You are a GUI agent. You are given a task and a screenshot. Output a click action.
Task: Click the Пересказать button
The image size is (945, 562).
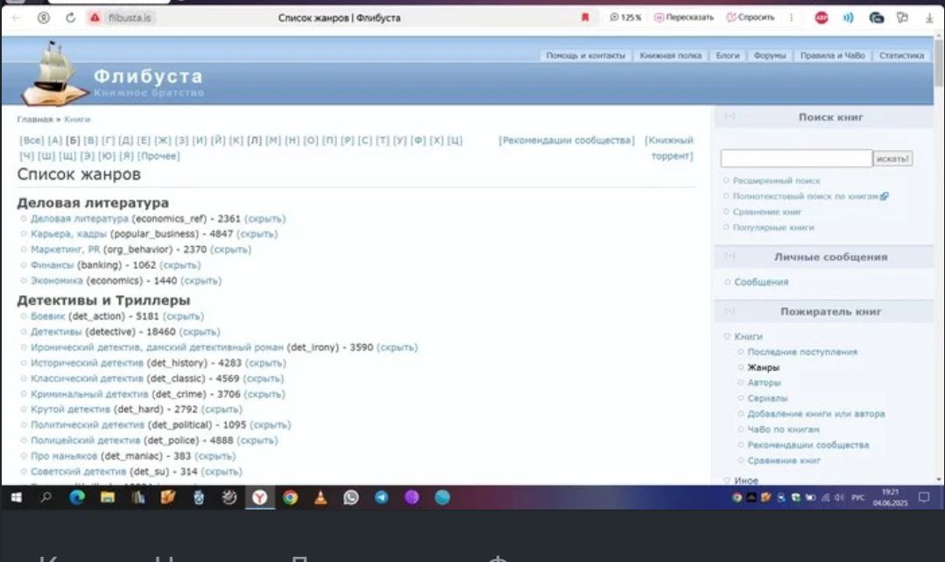684,18
